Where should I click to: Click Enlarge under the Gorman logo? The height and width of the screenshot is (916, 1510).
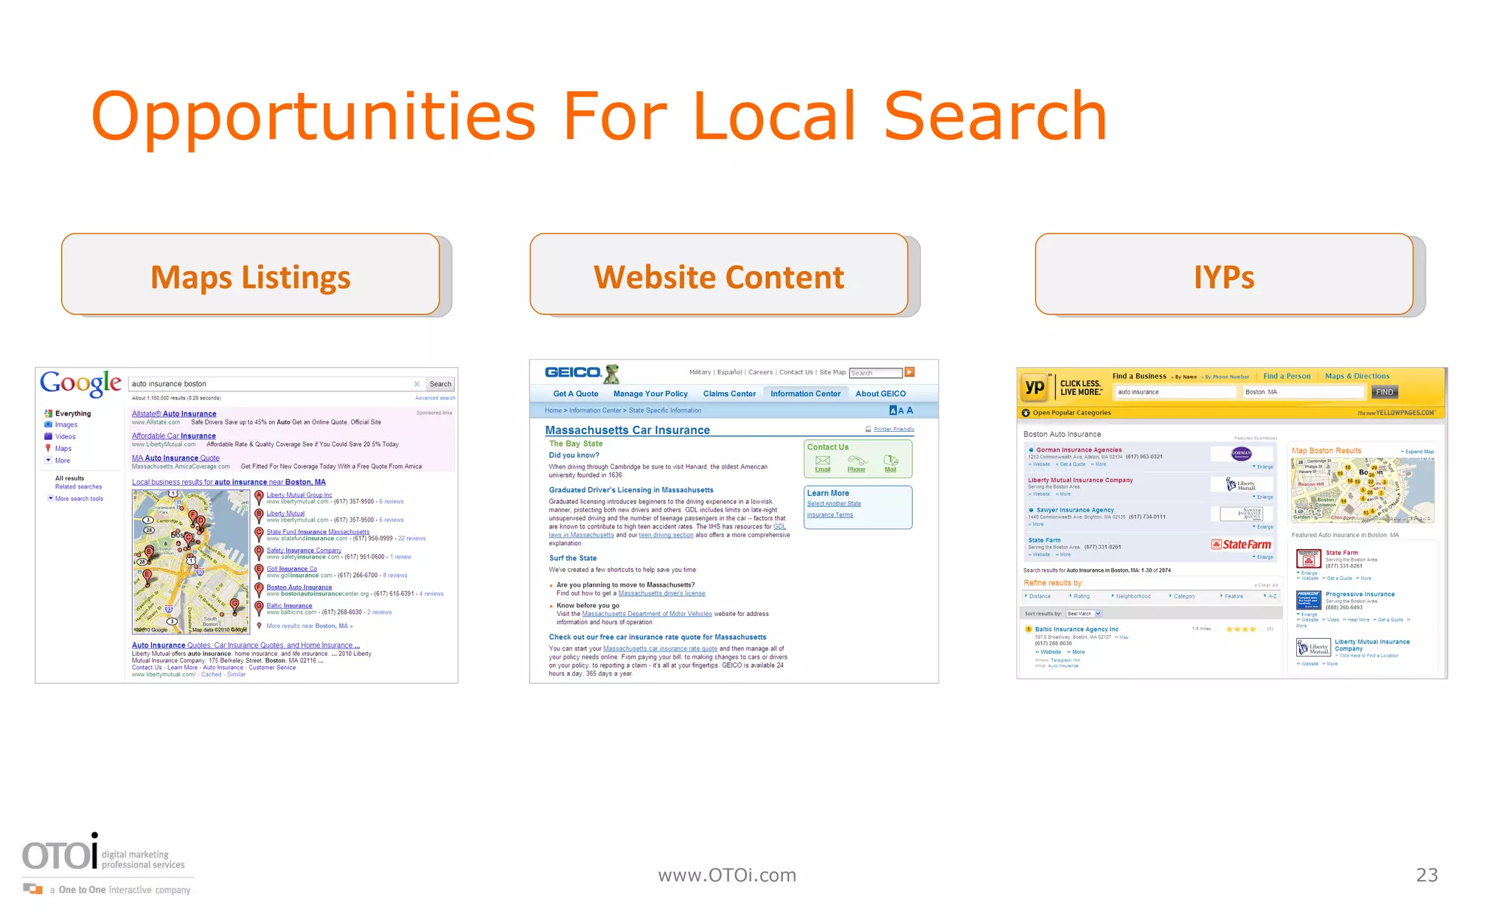pyautogui.click(x=1263, y=466)
